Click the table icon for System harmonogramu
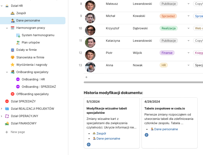The image size is (203, 155). click(18, 35)
